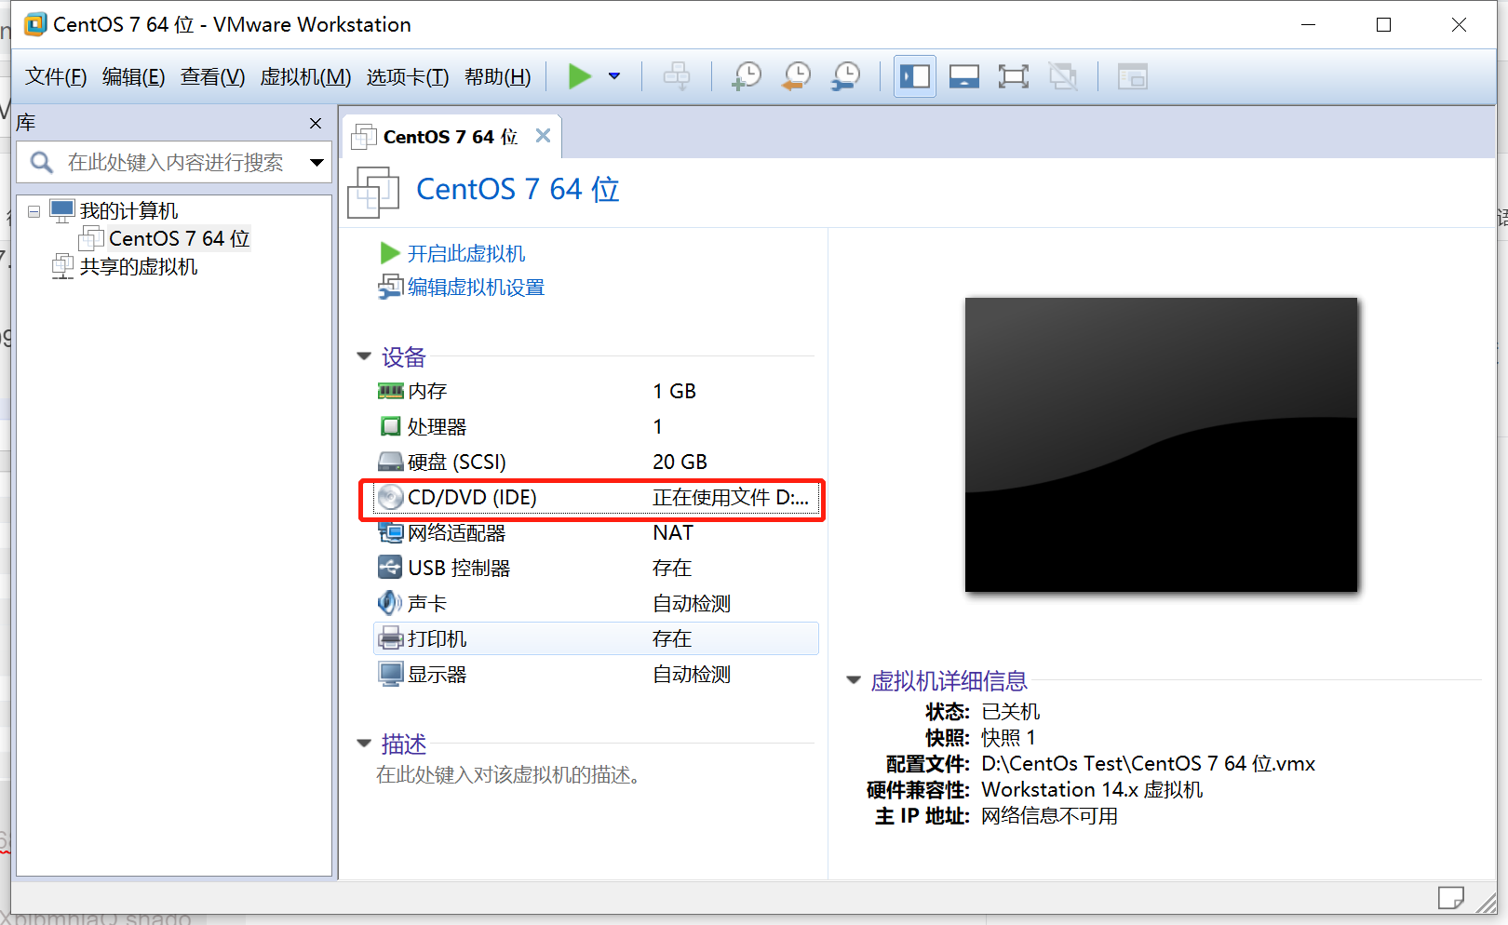Screen dimensions: 1508x925
Task: Click the Send Ctrl+Alt+Del toolbar icon
Action: click(677, 76)
